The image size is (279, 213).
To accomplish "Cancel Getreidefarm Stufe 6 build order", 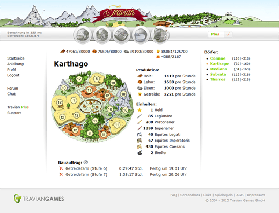I will click(x=61, y=168).
